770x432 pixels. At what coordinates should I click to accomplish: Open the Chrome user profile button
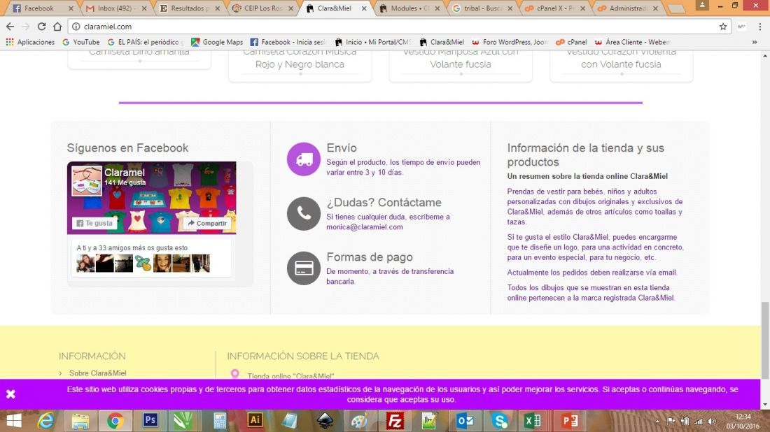coord(703,6)
